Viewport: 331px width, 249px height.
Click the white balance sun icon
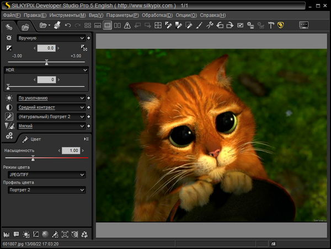point(8,98)
